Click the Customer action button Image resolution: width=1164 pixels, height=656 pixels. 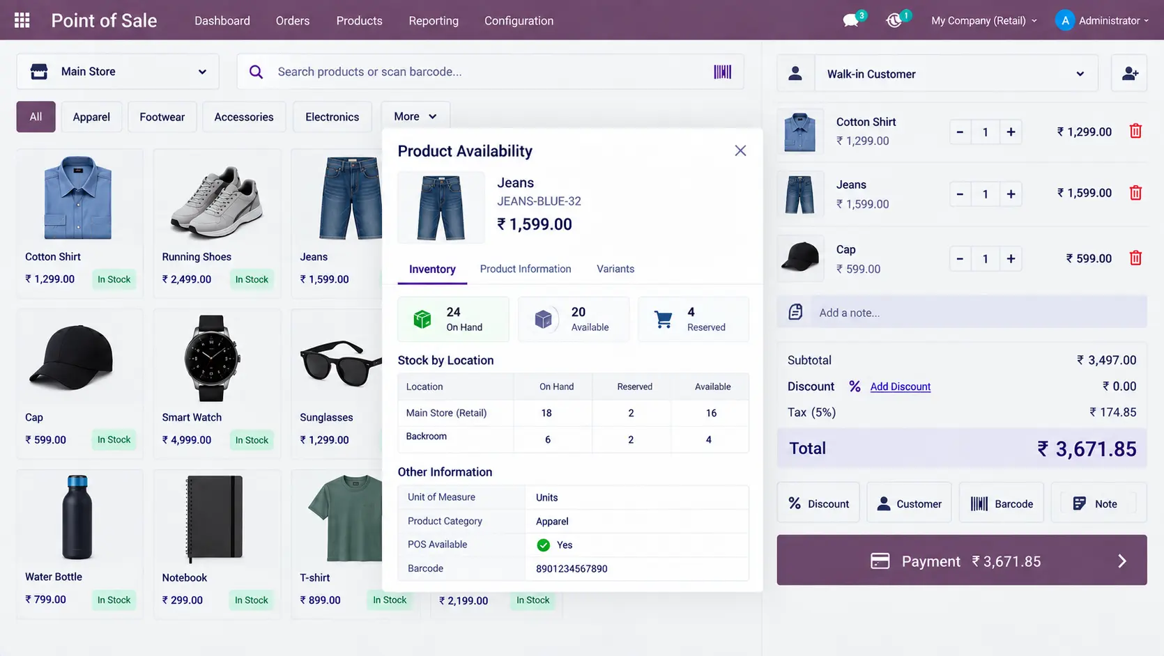(909, 503)
